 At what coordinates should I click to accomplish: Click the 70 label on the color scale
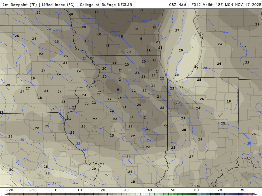220,190
